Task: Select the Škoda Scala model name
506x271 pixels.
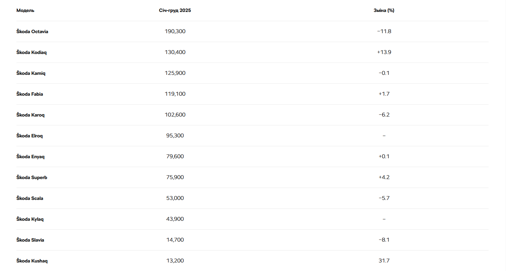Action: (30, 198)
